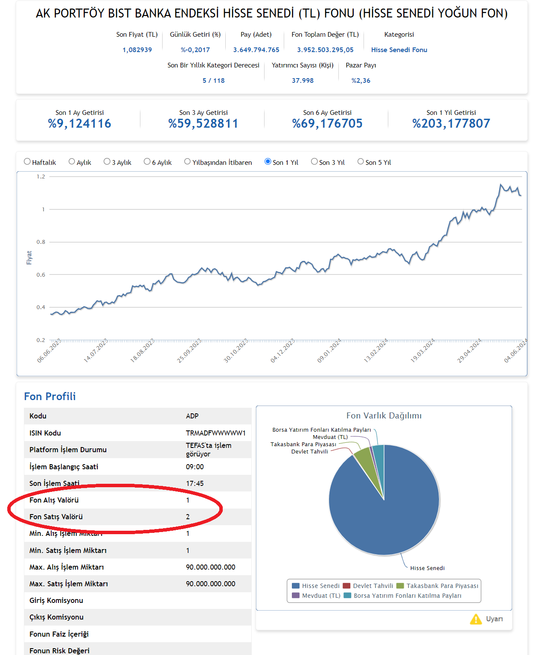The image size is (550, 655).
Task: Toggle Hisse Senedi legend swatch
Action: pos(296,586)
